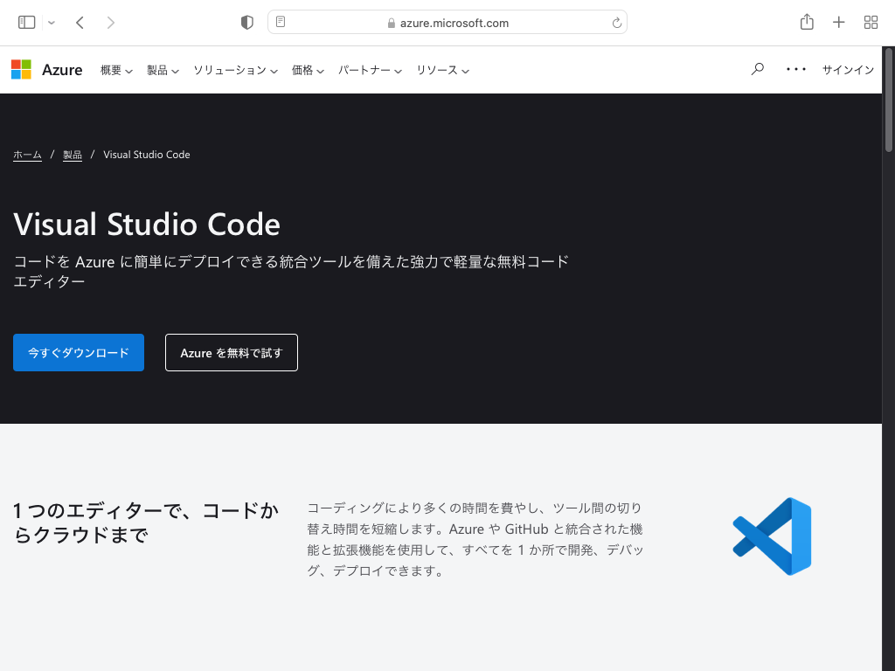Expand the ソリューション navigation menu

click(235, 70)
